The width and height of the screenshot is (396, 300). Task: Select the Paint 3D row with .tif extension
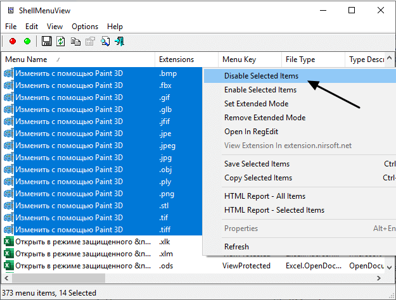(x=103, y=218)
